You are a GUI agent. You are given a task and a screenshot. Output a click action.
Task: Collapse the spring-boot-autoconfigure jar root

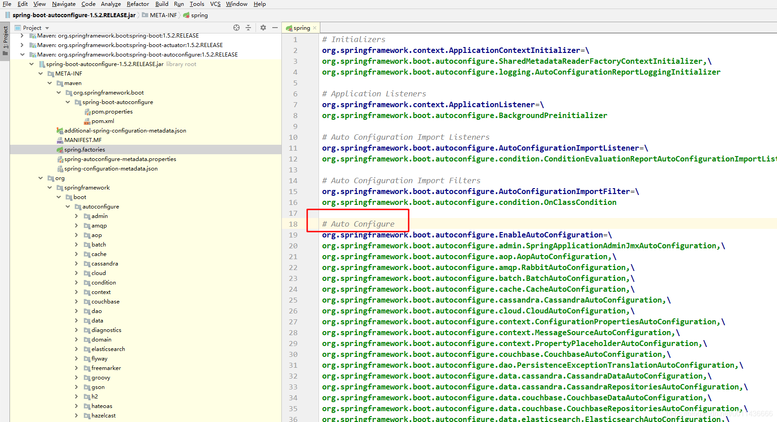tap(31, 64)
